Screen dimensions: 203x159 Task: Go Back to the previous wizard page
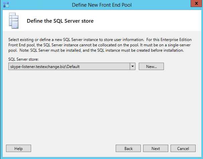pos(128,148)
